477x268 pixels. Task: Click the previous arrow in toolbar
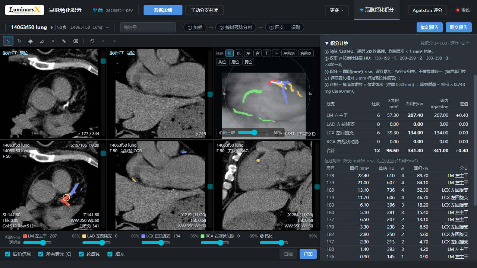[x=103, y=41]
